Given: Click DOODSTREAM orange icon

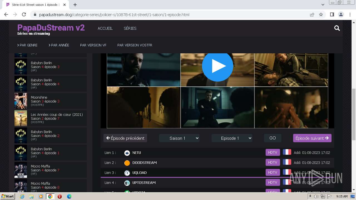Looking at the screenshot, I should click(x=127, y=163).
